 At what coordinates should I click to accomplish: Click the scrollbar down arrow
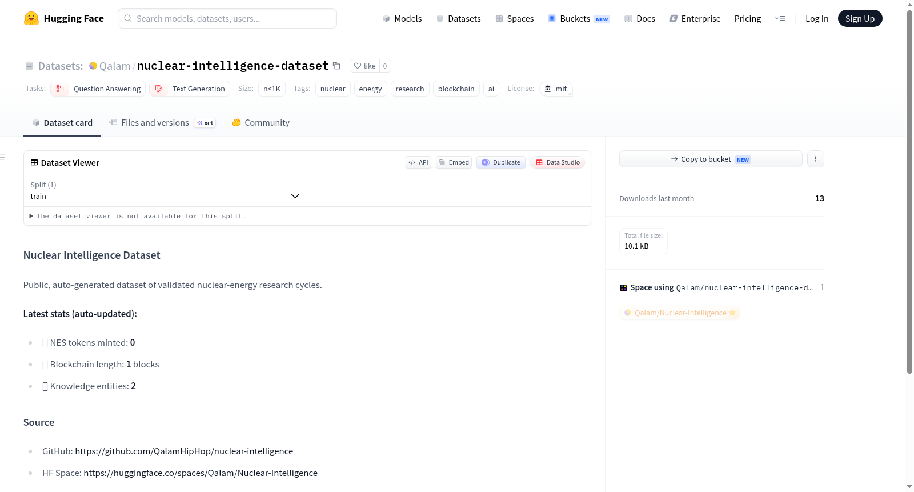[x=909, y=487]
